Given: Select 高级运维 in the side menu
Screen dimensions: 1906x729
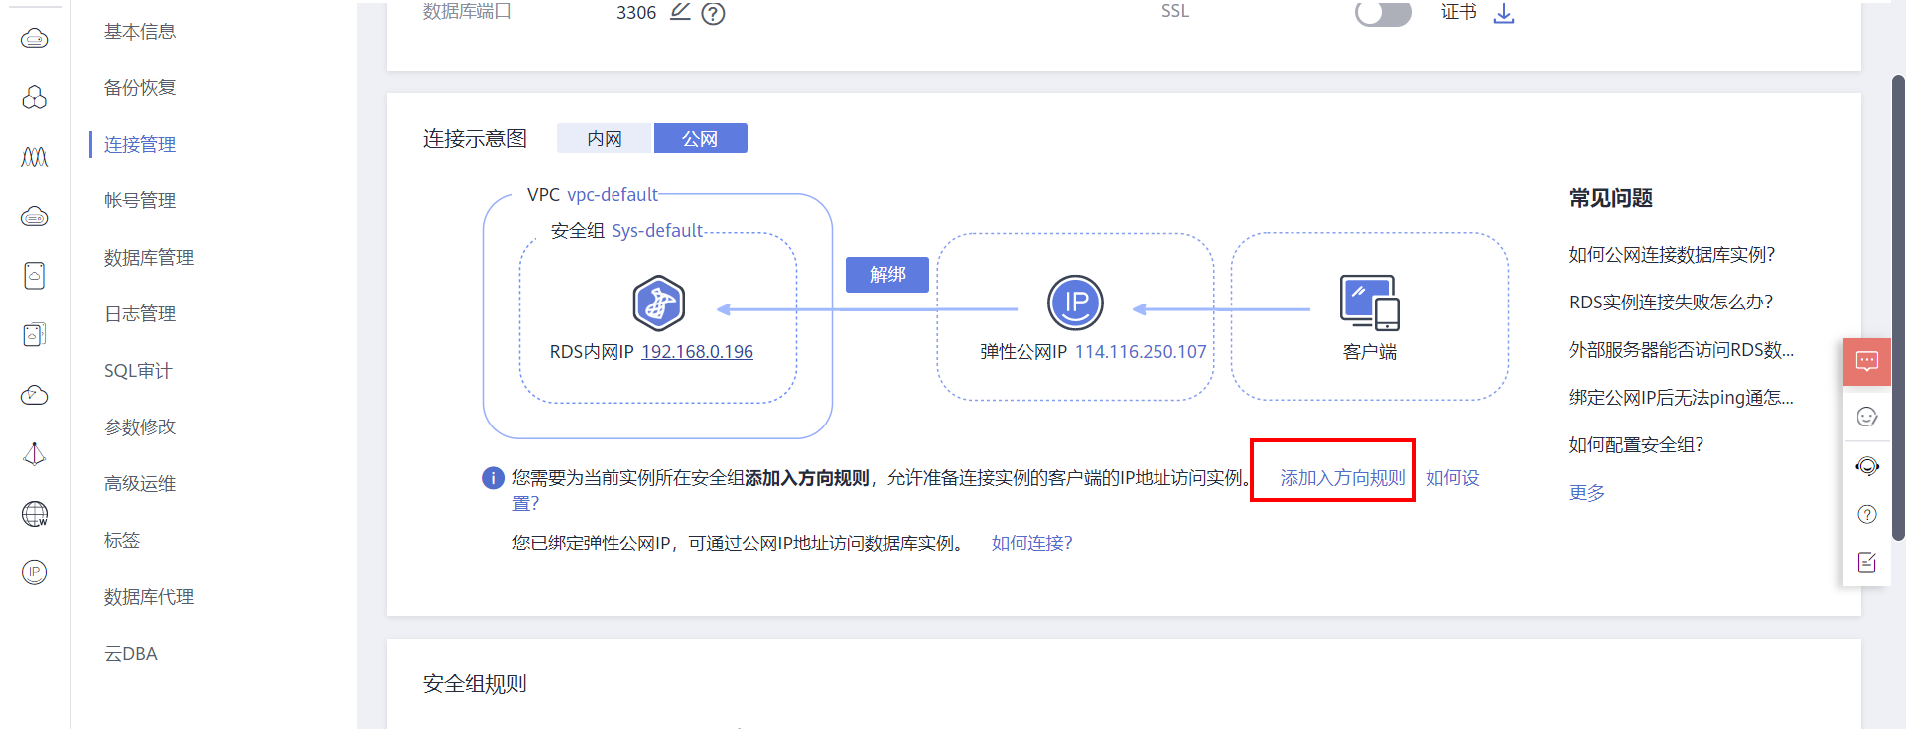Looking at the screenshot, I should tap(140, 484).
